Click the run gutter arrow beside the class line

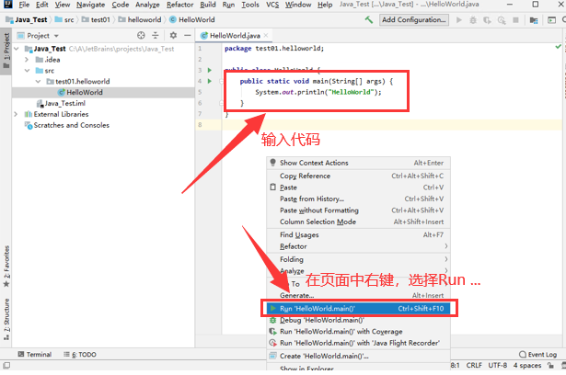[x=209, y=70]
